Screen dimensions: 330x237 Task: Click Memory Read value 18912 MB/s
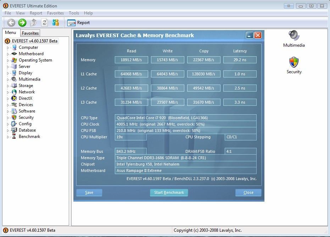click(131, 60)
